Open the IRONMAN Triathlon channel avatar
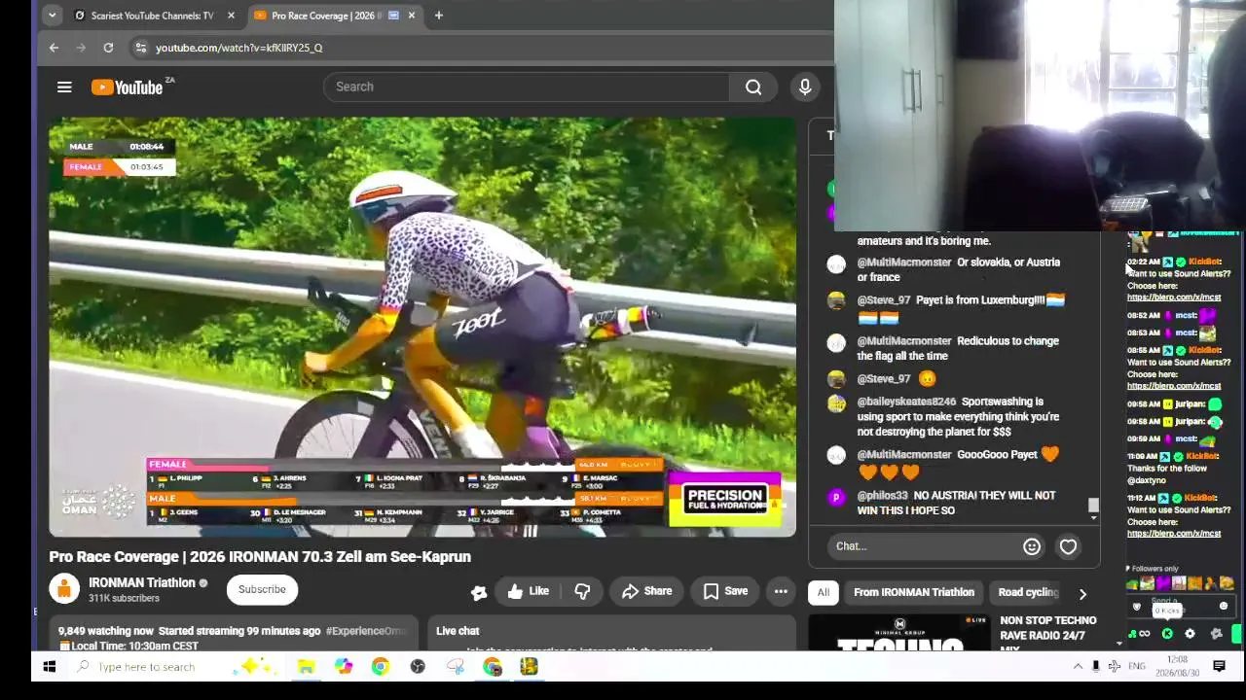Viewport: 1246px width, 700px height. [64, 589]
